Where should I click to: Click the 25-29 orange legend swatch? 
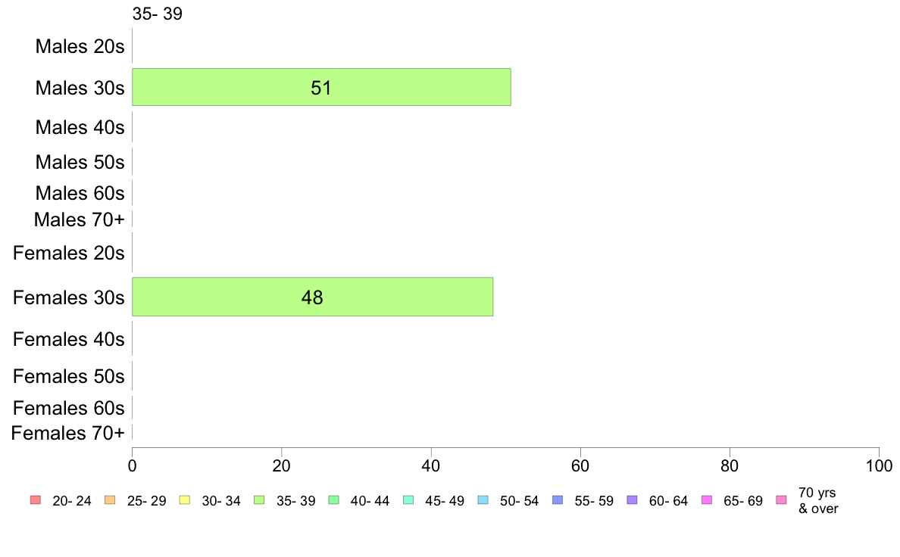coord(110,499)
